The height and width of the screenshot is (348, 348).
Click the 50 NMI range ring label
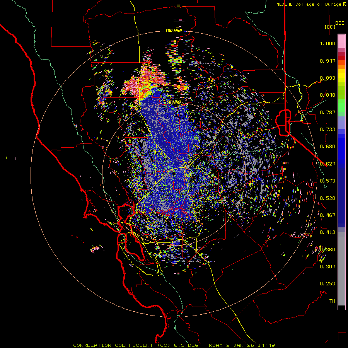(174, 102)
